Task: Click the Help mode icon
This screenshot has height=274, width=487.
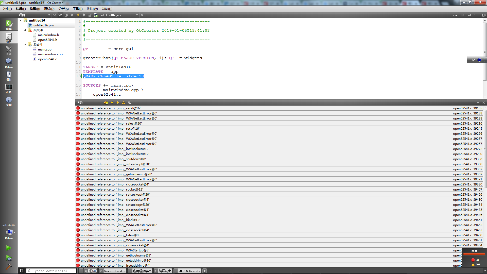Action: [x=9, y=101]
